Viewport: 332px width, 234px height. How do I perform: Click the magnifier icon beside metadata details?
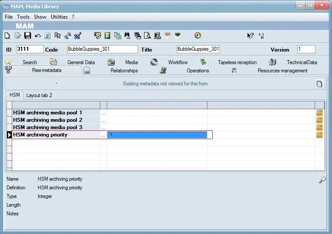coord(322,180)
